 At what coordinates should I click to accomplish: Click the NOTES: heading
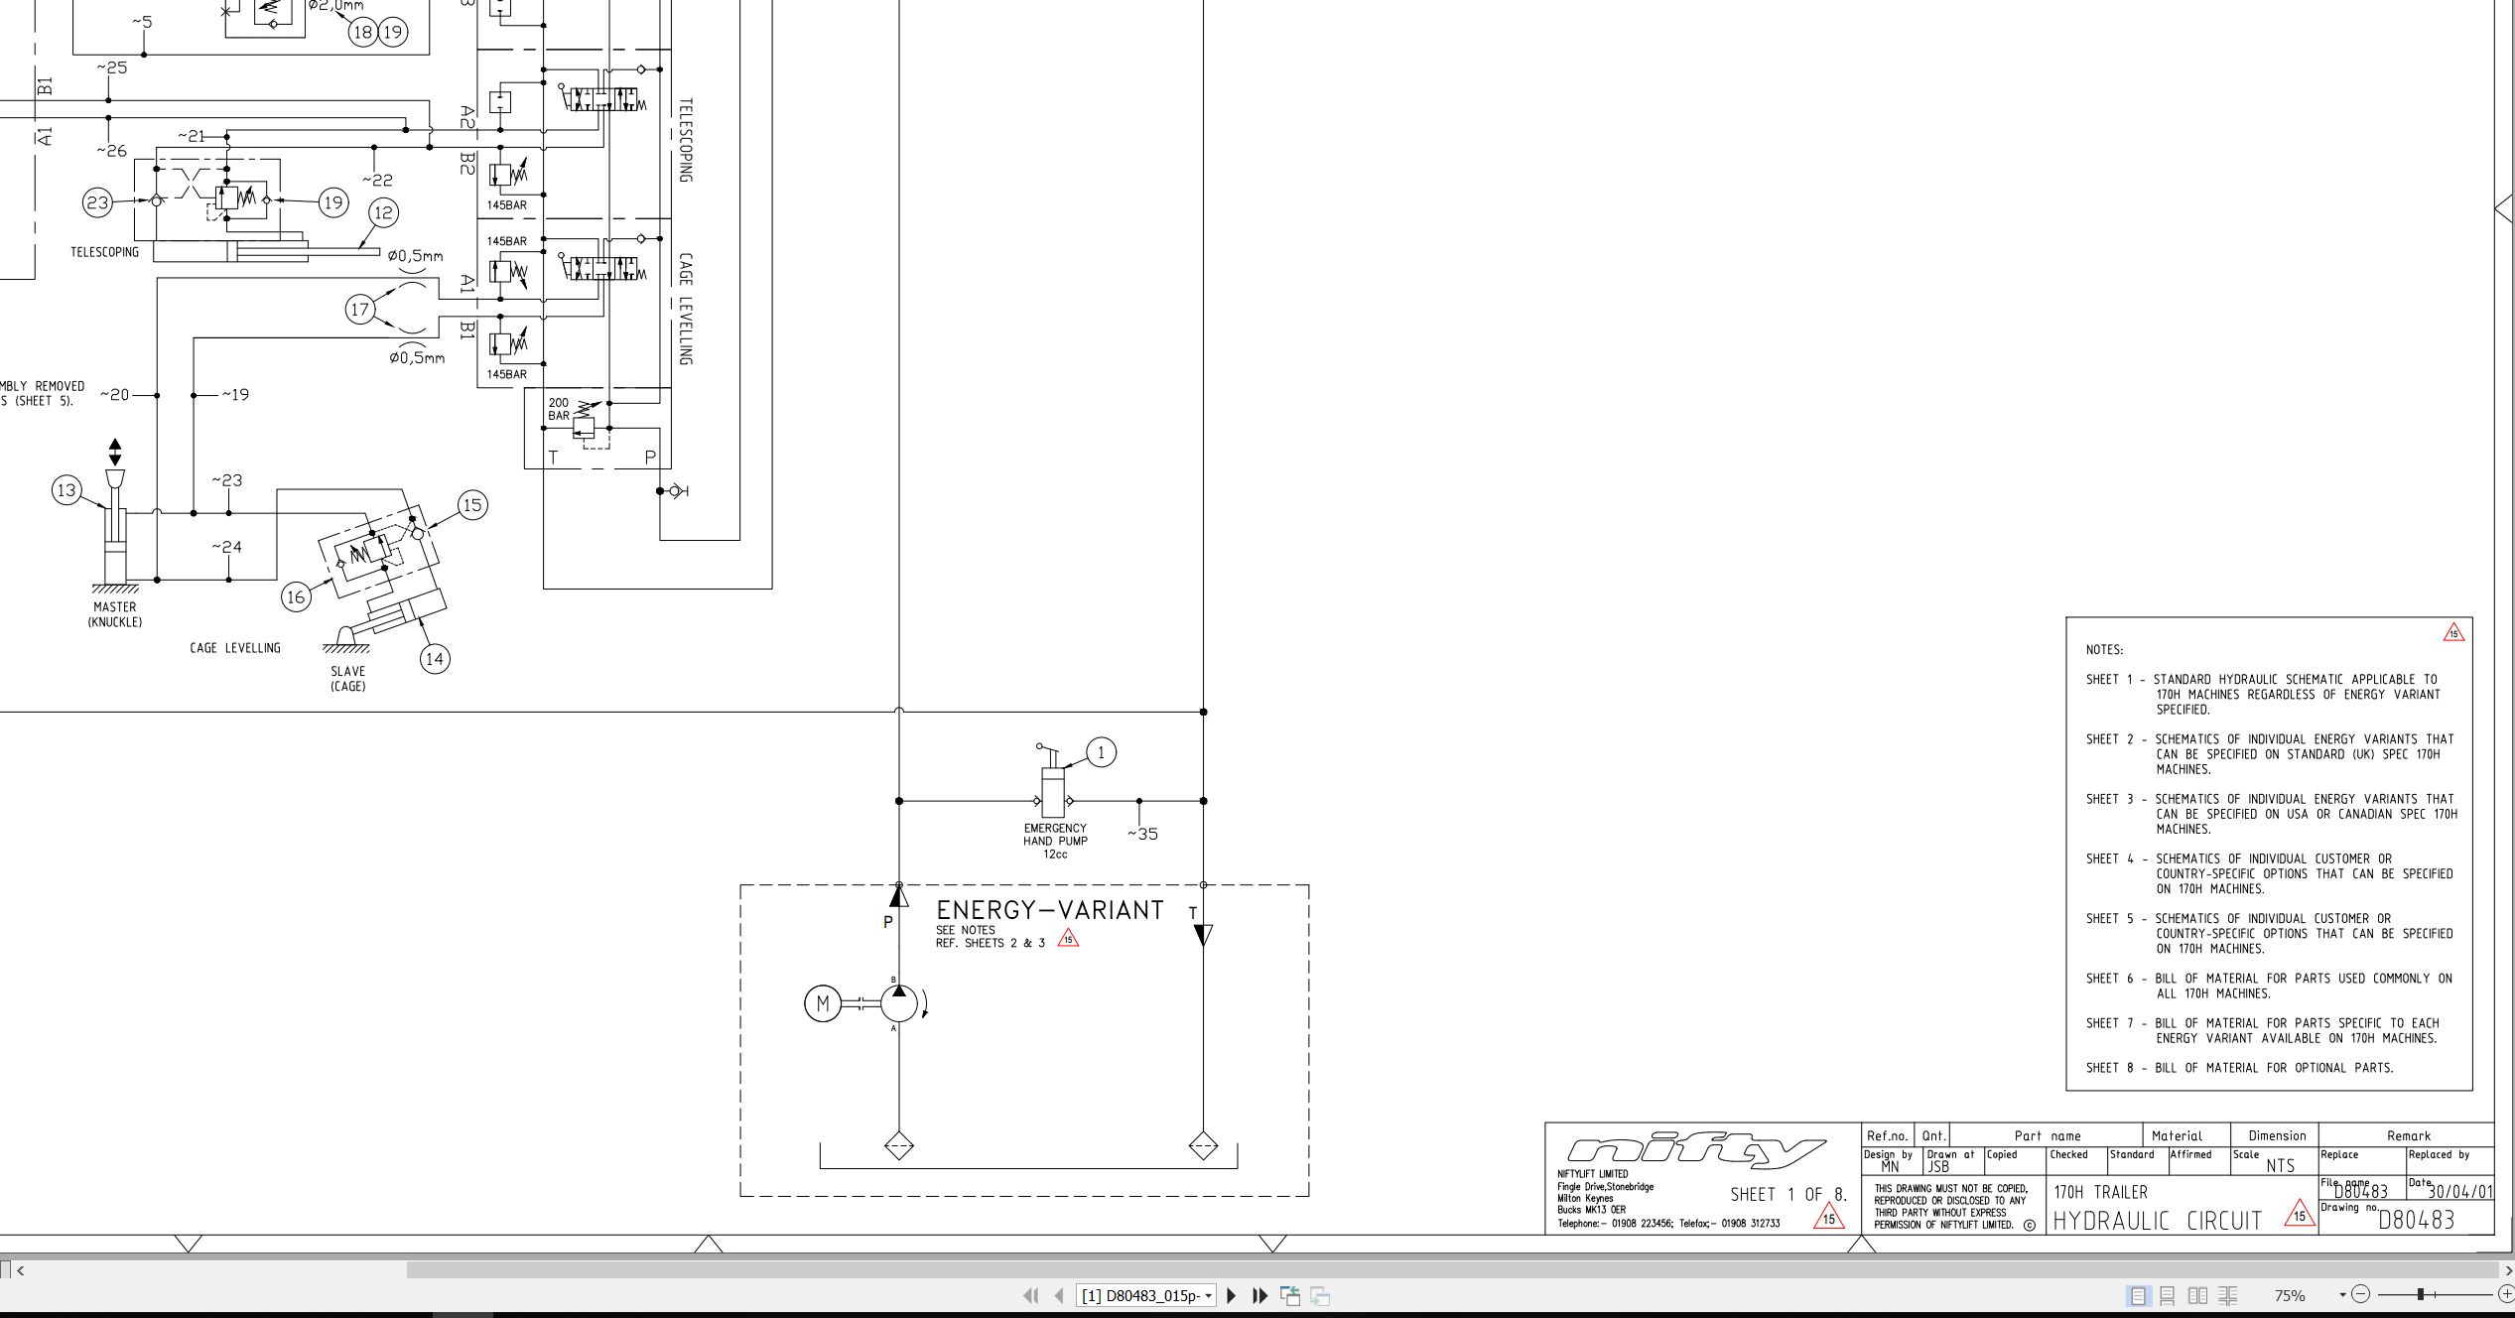click(x=2104, y=650)
